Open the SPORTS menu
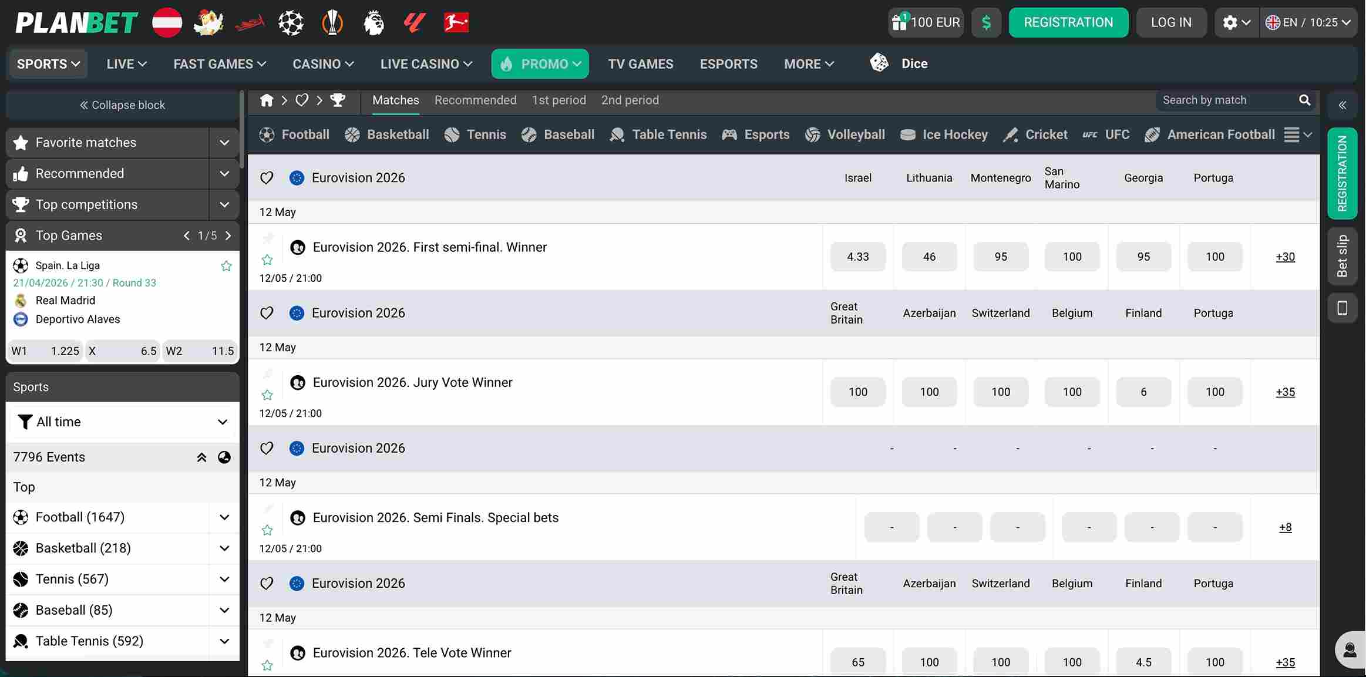 click(x=48, y=63)
